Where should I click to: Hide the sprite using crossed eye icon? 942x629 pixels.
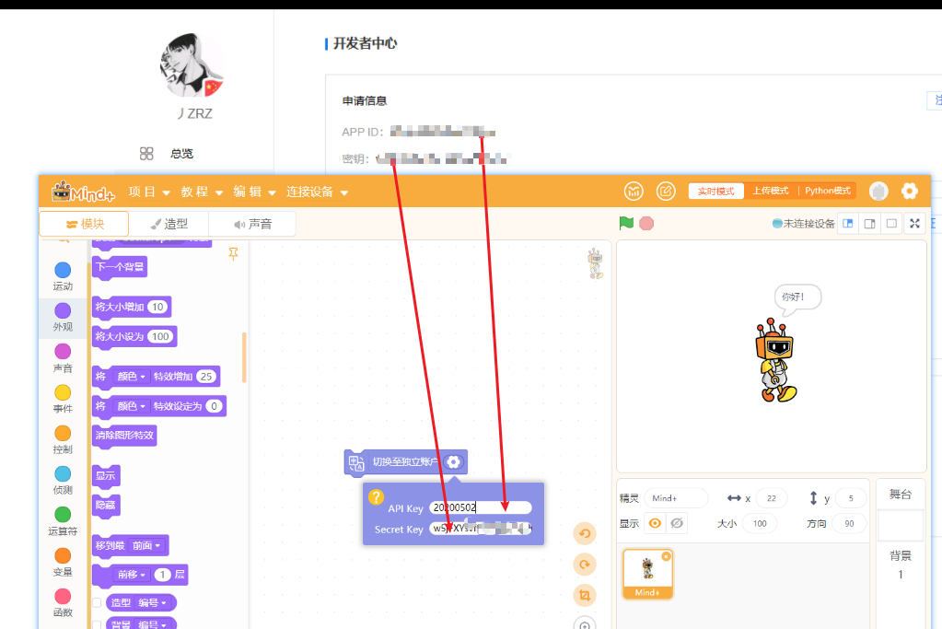pos(677,523)
